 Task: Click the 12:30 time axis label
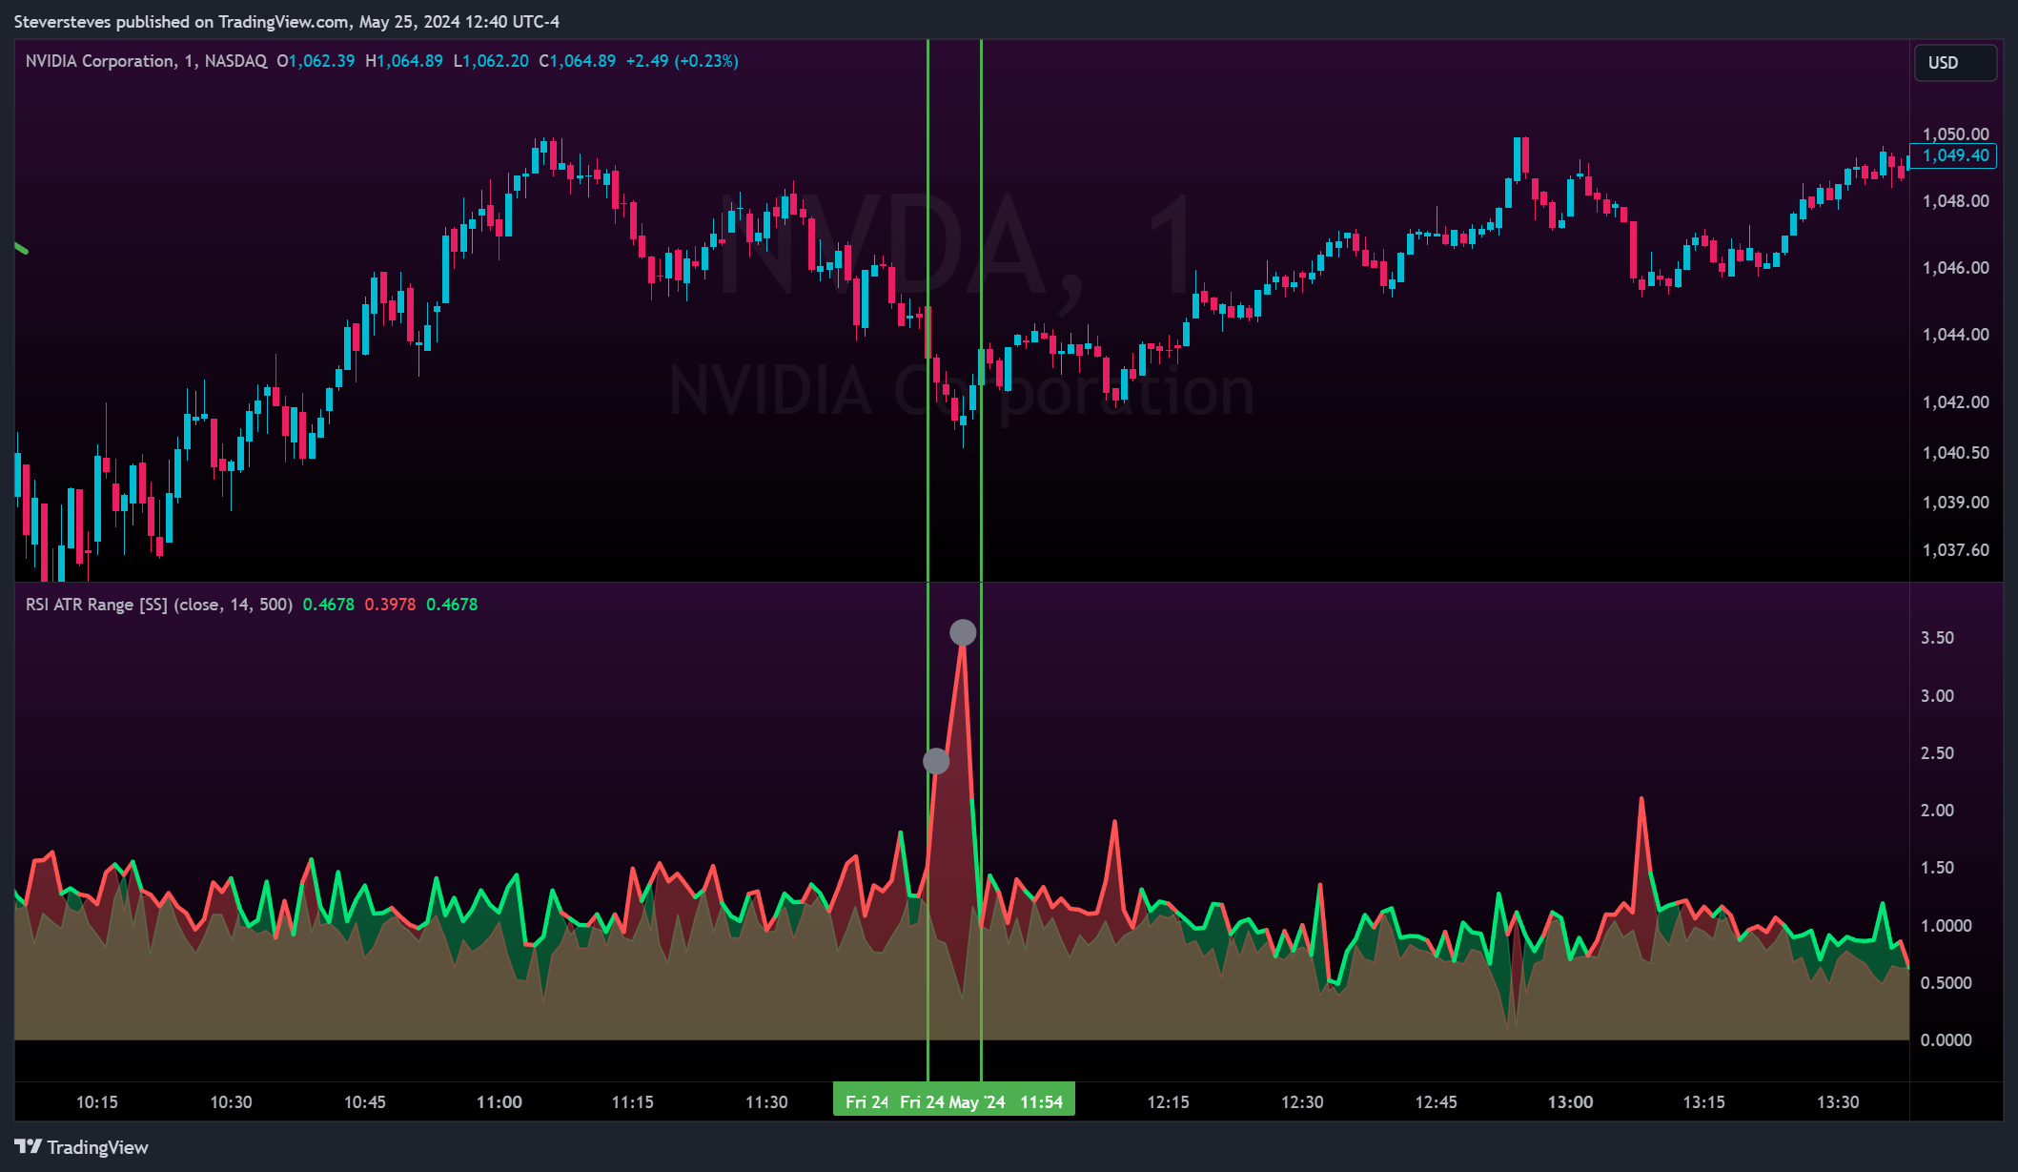point(1302,1102)
